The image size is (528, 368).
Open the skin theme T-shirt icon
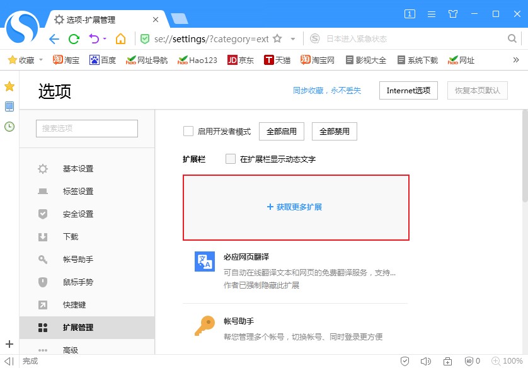tap(453, 13)
